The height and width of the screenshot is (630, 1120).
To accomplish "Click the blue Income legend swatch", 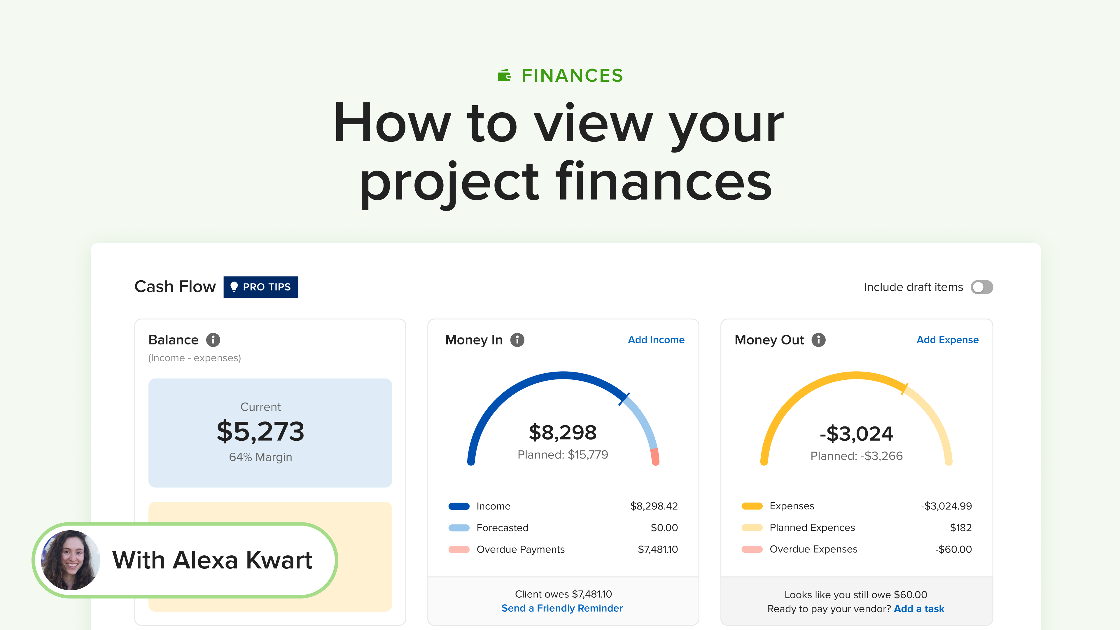I will (459, 506).
